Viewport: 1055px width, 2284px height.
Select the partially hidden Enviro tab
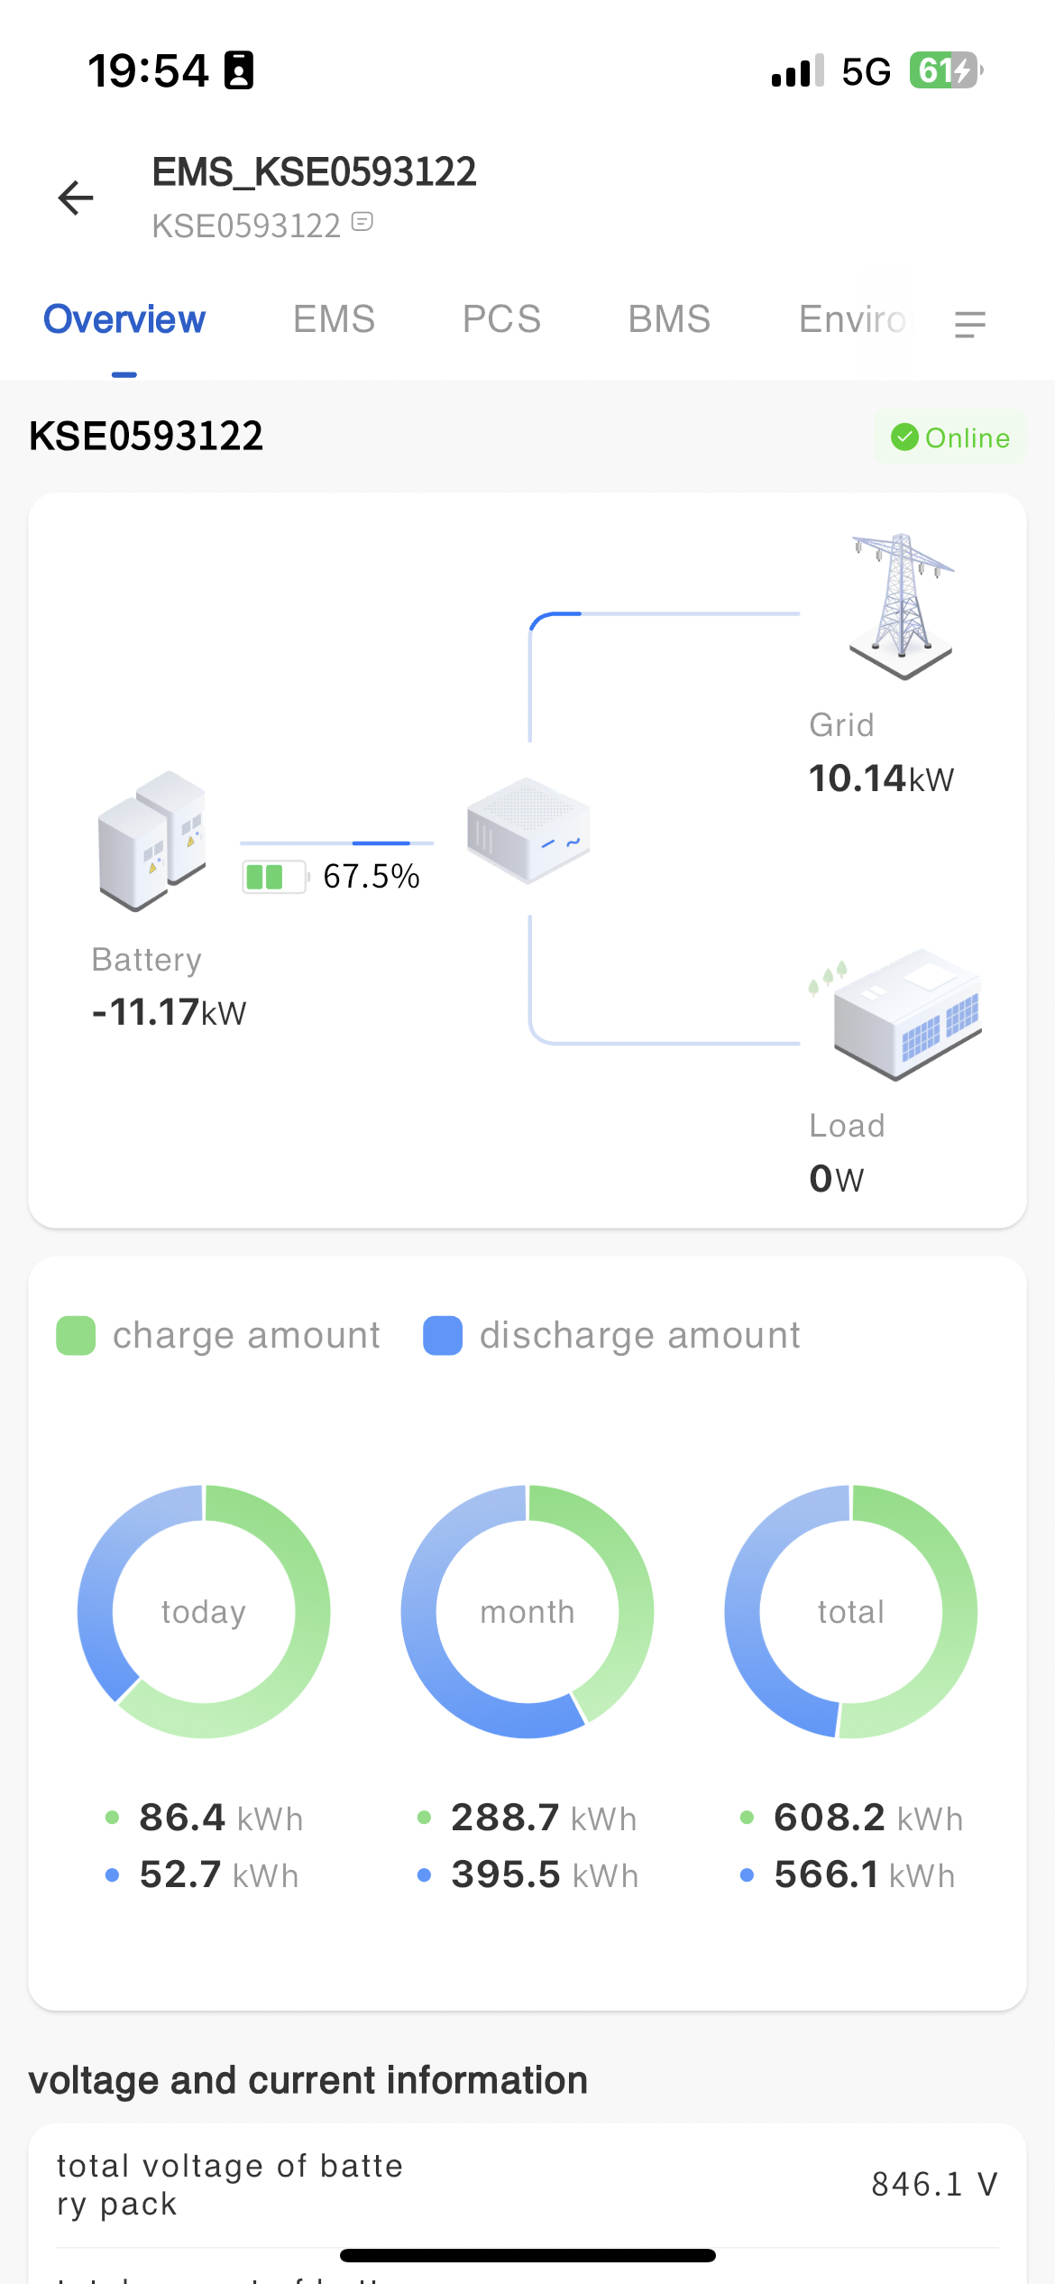[852, 319]
